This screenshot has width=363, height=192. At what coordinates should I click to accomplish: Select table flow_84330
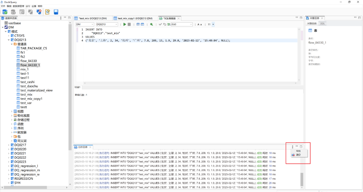pyautogui.click(x=28, y=61)
